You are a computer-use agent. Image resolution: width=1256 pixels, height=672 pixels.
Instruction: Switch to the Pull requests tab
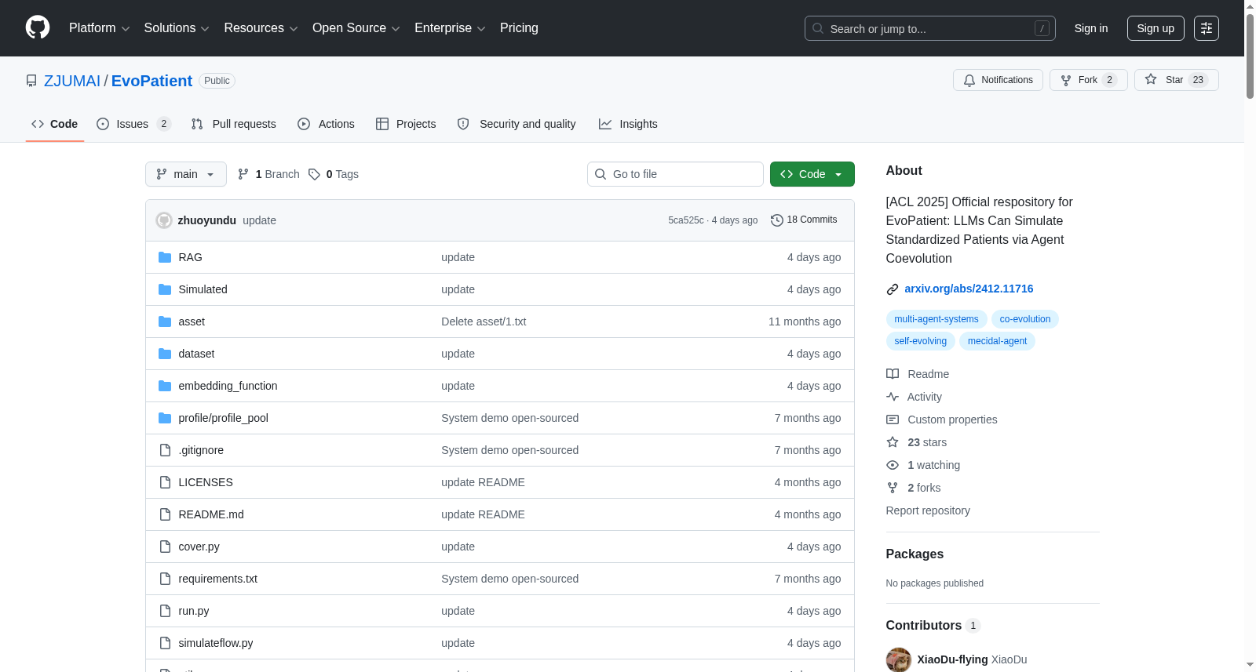[x=234, y=124]
